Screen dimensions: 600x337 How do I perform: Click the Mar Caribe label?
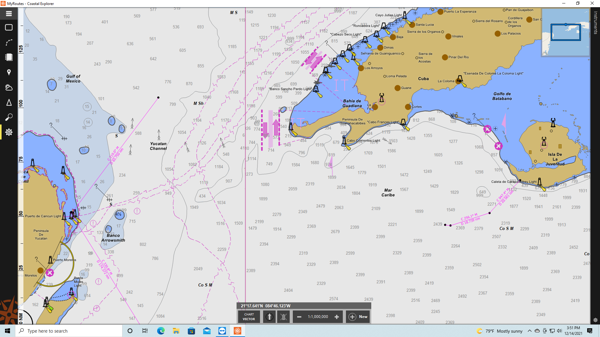388,193
